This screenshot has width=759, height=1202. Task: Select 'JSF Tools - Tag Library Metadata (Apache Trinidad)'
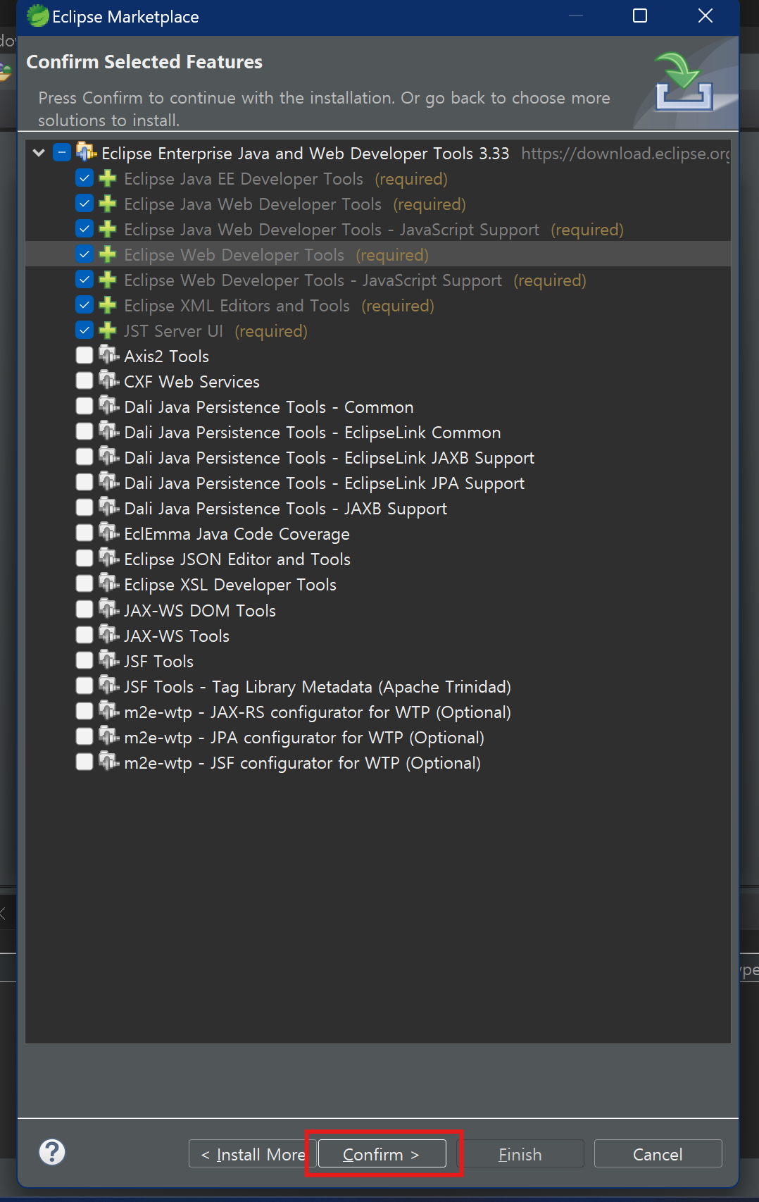(x=318, y=687)
